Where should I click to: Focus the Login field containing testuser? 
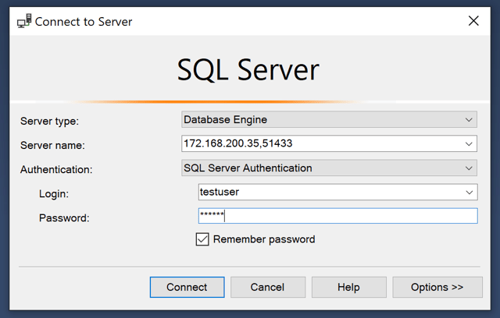click(328, 192)
